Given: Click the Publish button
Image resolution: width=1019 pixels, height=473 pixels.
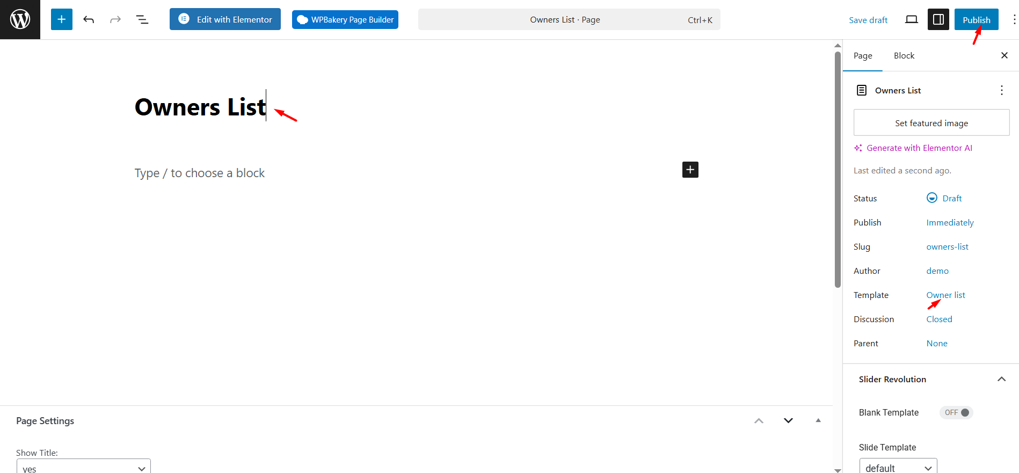Looking at the screenshot, I should [x=976, y=20].
